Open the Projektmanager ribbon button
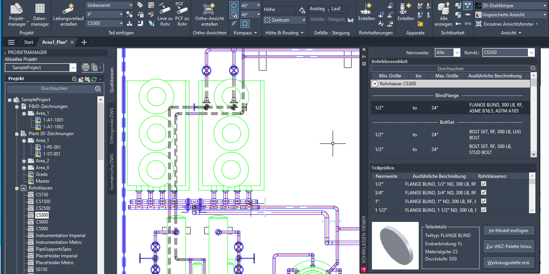The width and height of the screenshot is (549, 274). point(17,15)
